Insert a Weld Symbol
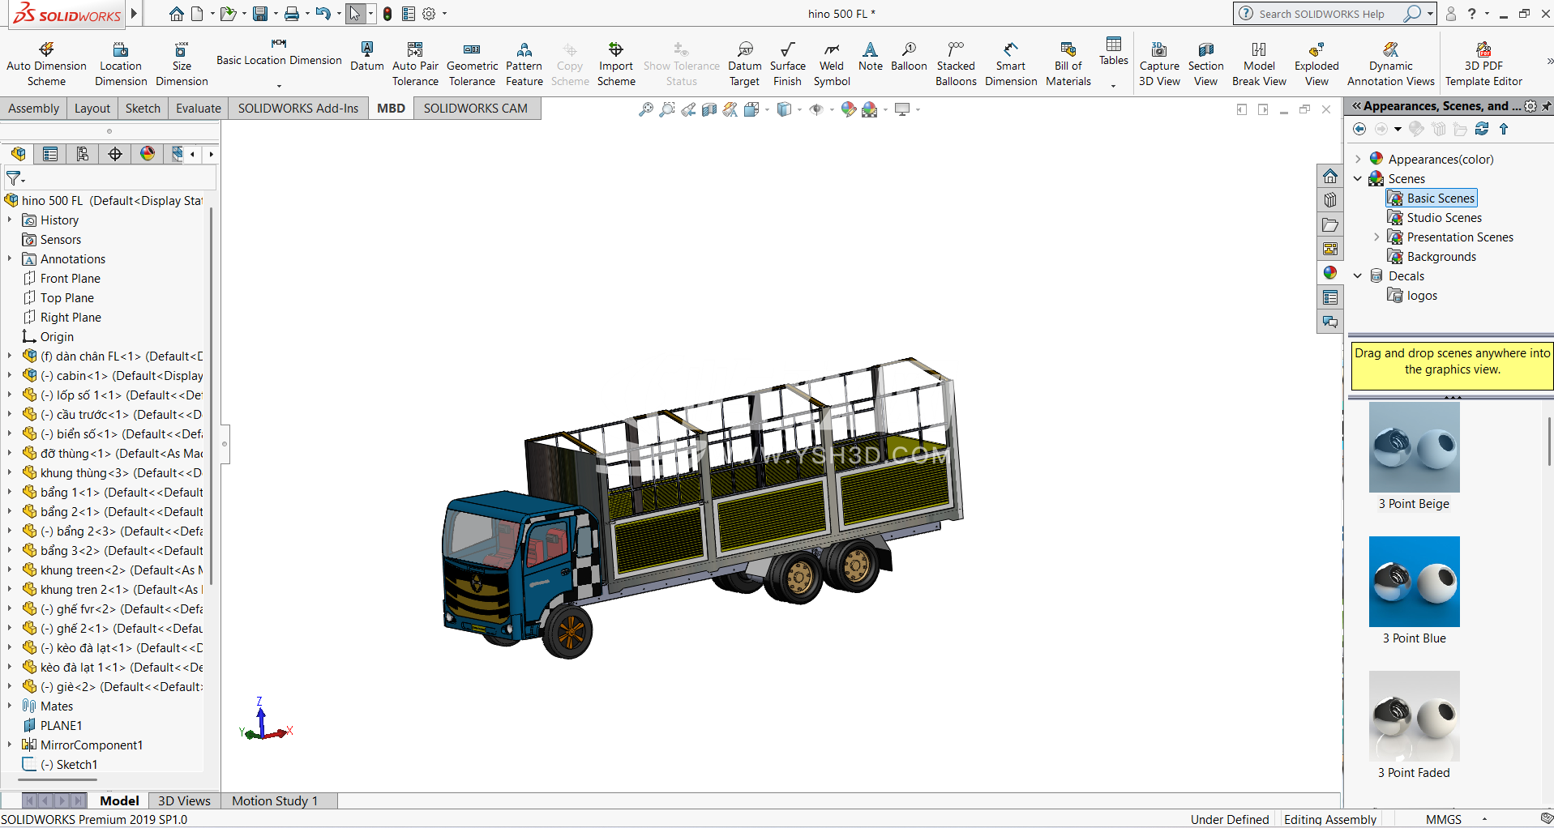The width and height of the screenshot is (1554, 828). tap(832, 64)
